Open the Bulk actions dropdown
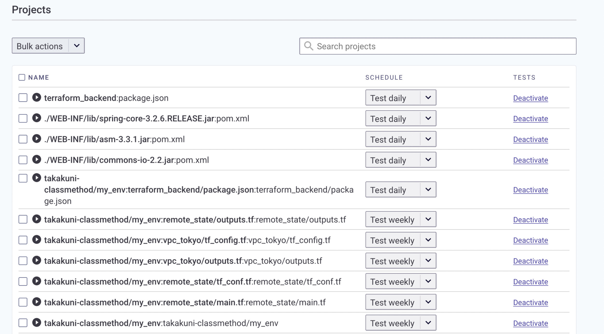Image resolution: width=604 pixels, height=334 pixels. [x=48, y=46]
